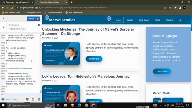The image size is (192, 108).
Task: Open the Best Deals menu item
Action: point(144,20)
